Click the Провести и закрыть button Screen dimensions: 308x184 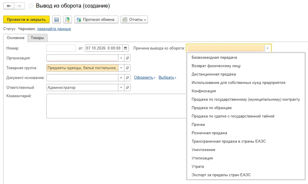pyautogui.click(x=26, y=20)
